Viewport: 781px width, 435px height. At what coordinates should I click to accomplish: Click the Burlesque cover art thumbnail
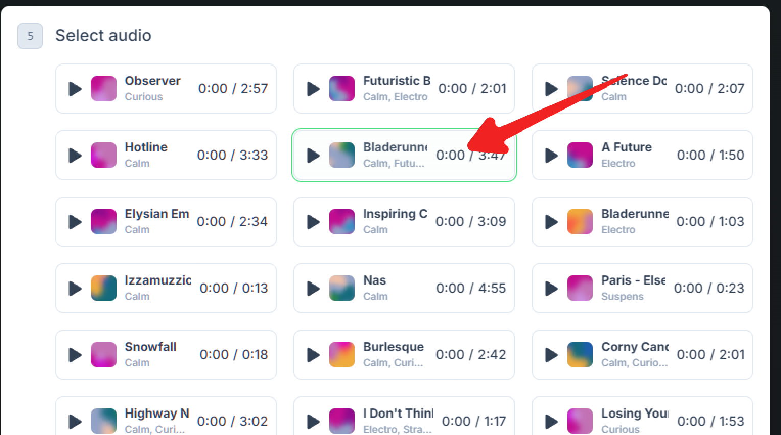[x=342, y=355]
